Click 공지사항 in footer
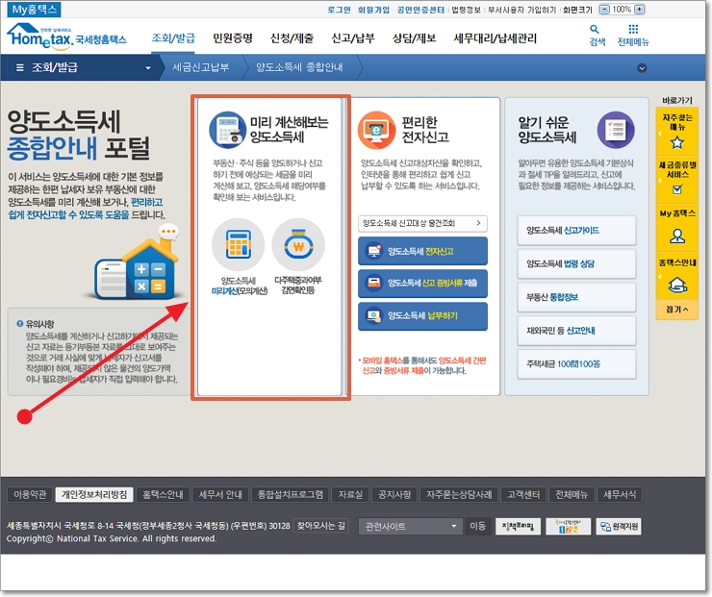Screen dimensions: 712x597 394,494
